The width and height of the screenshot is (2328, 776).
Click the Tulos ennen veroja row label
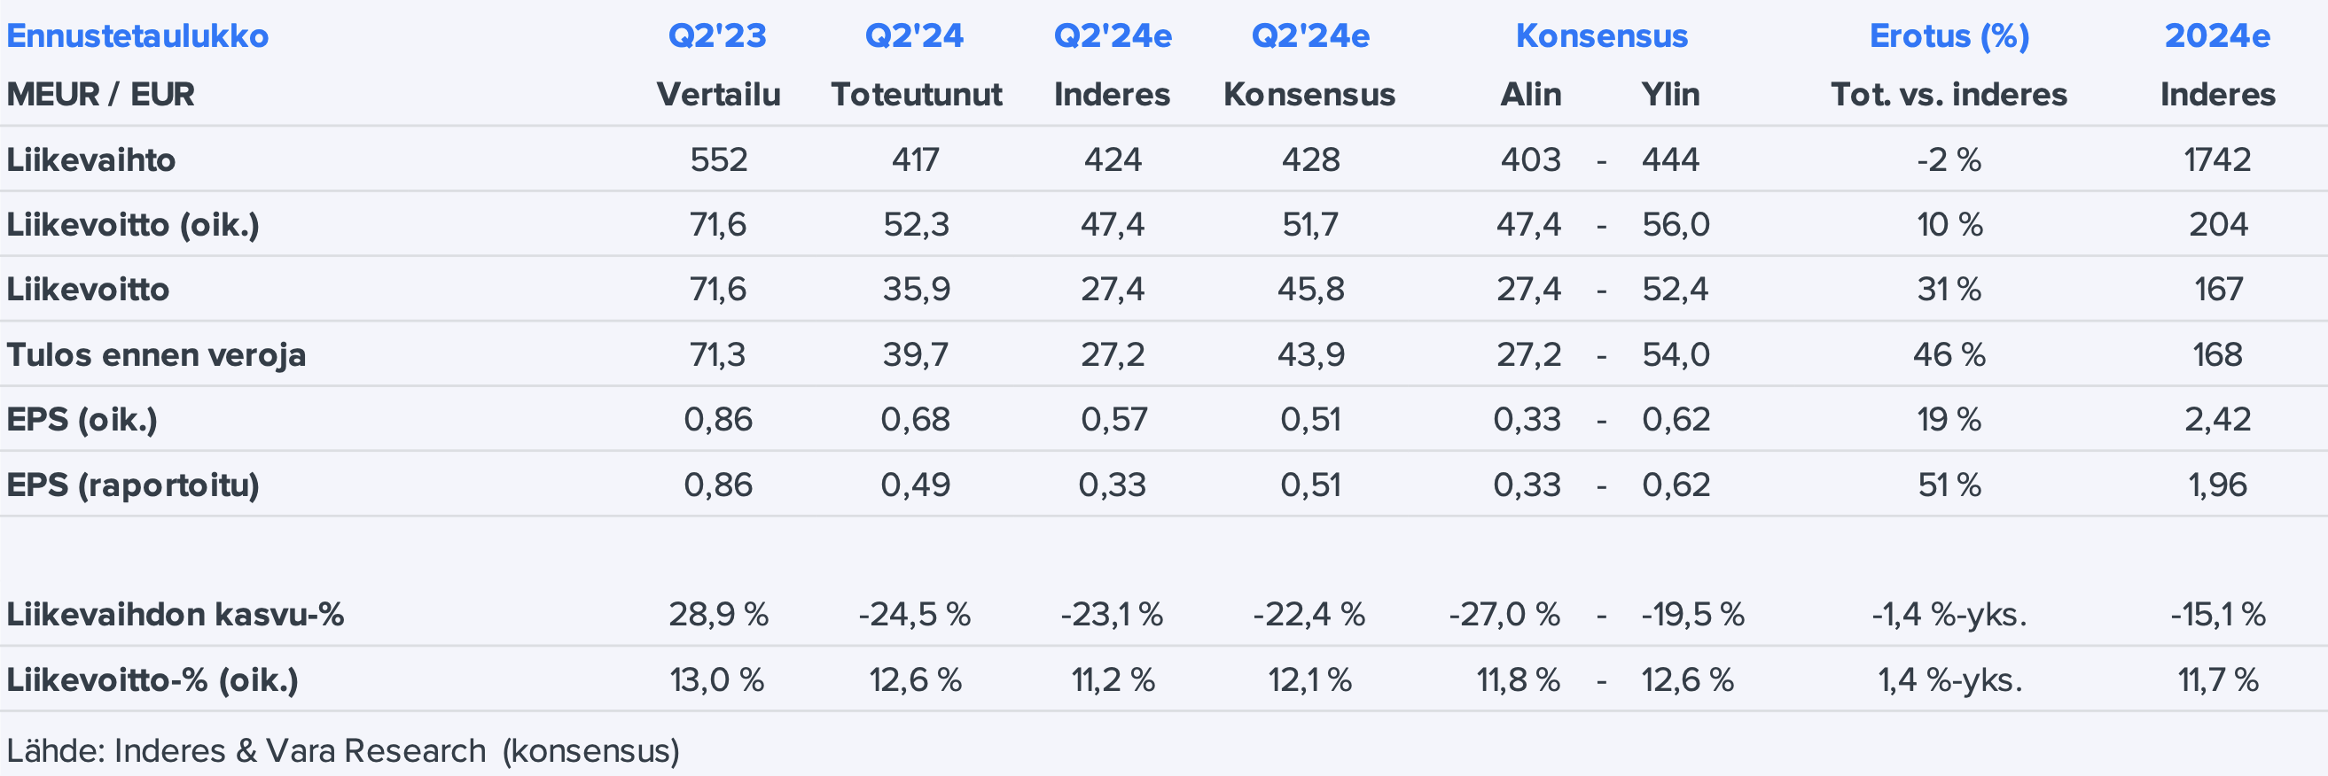pyautogui.click(x=156, y=355)
